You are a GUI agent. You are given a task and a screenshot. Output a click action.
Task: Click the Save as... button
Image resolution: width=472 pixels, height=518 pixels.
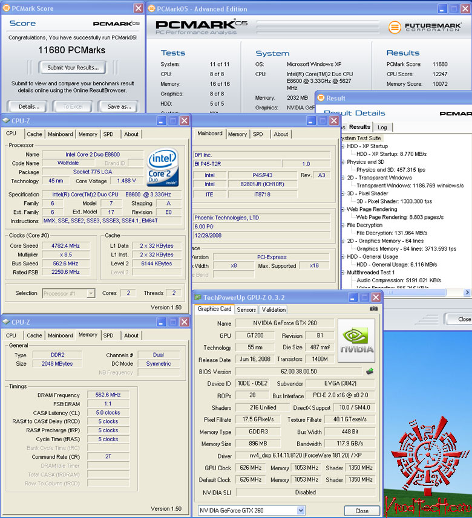[x=119, y=106]
